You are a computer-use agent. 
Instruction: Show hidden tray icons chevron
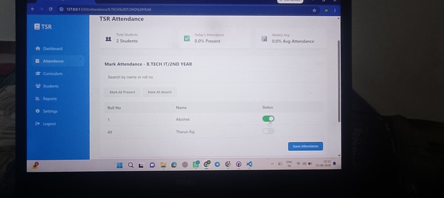click(272, 164)
